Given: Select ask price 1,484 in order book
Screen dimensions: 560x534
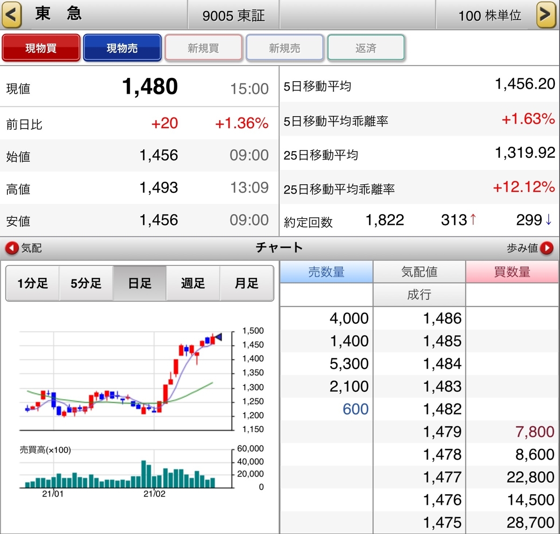Looking at the screenshot, I should click(x=442, y=364).
